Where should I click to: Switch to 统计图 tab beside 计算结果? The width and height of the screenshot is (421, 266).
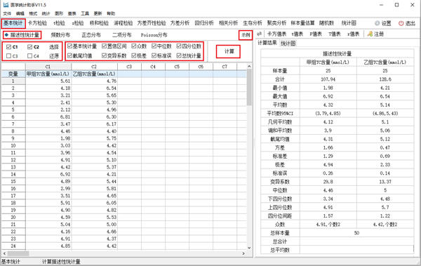click(x=288, y=44)
